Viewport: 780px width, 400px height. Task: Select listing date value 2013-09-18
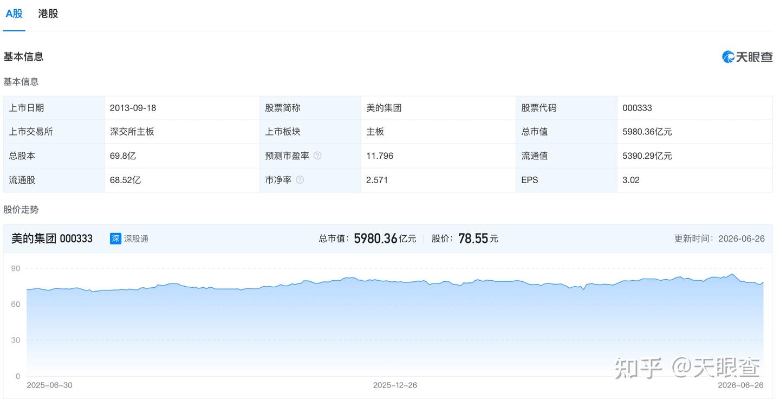[x=133, y=108]
